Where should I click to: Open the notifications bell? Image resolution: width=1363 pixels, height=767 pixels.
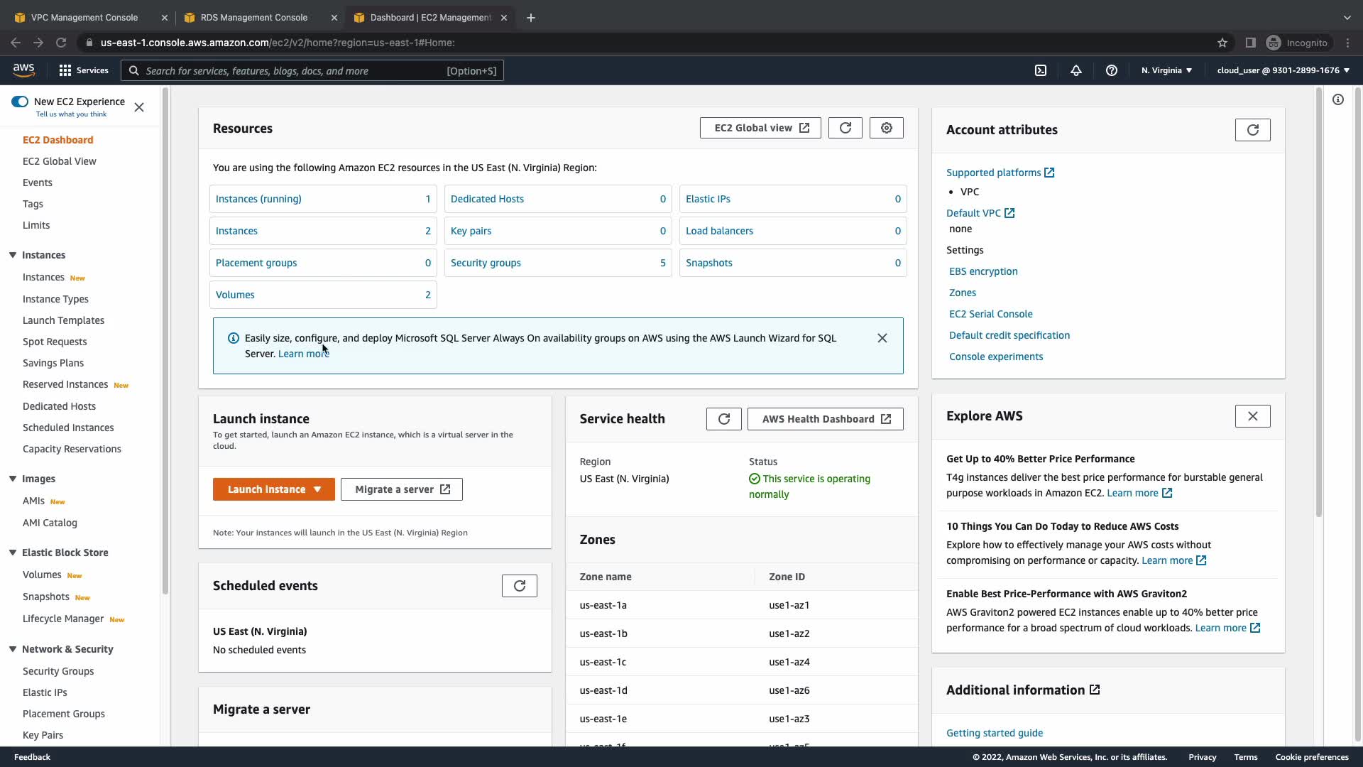(1076, 70)
